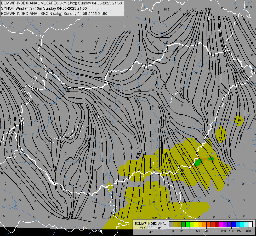The image size is (256, 236).
Task: Click map value 9.52
Action: [208, 9]
